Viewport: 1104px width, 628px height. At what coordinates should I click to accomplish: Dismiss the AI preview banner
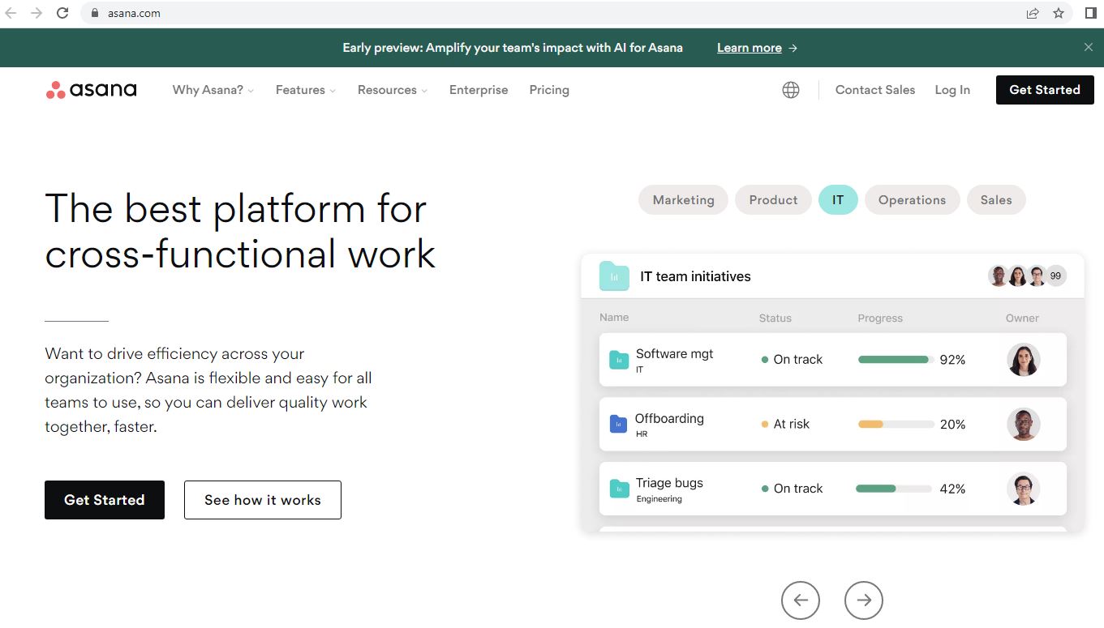pos(1088,48)
